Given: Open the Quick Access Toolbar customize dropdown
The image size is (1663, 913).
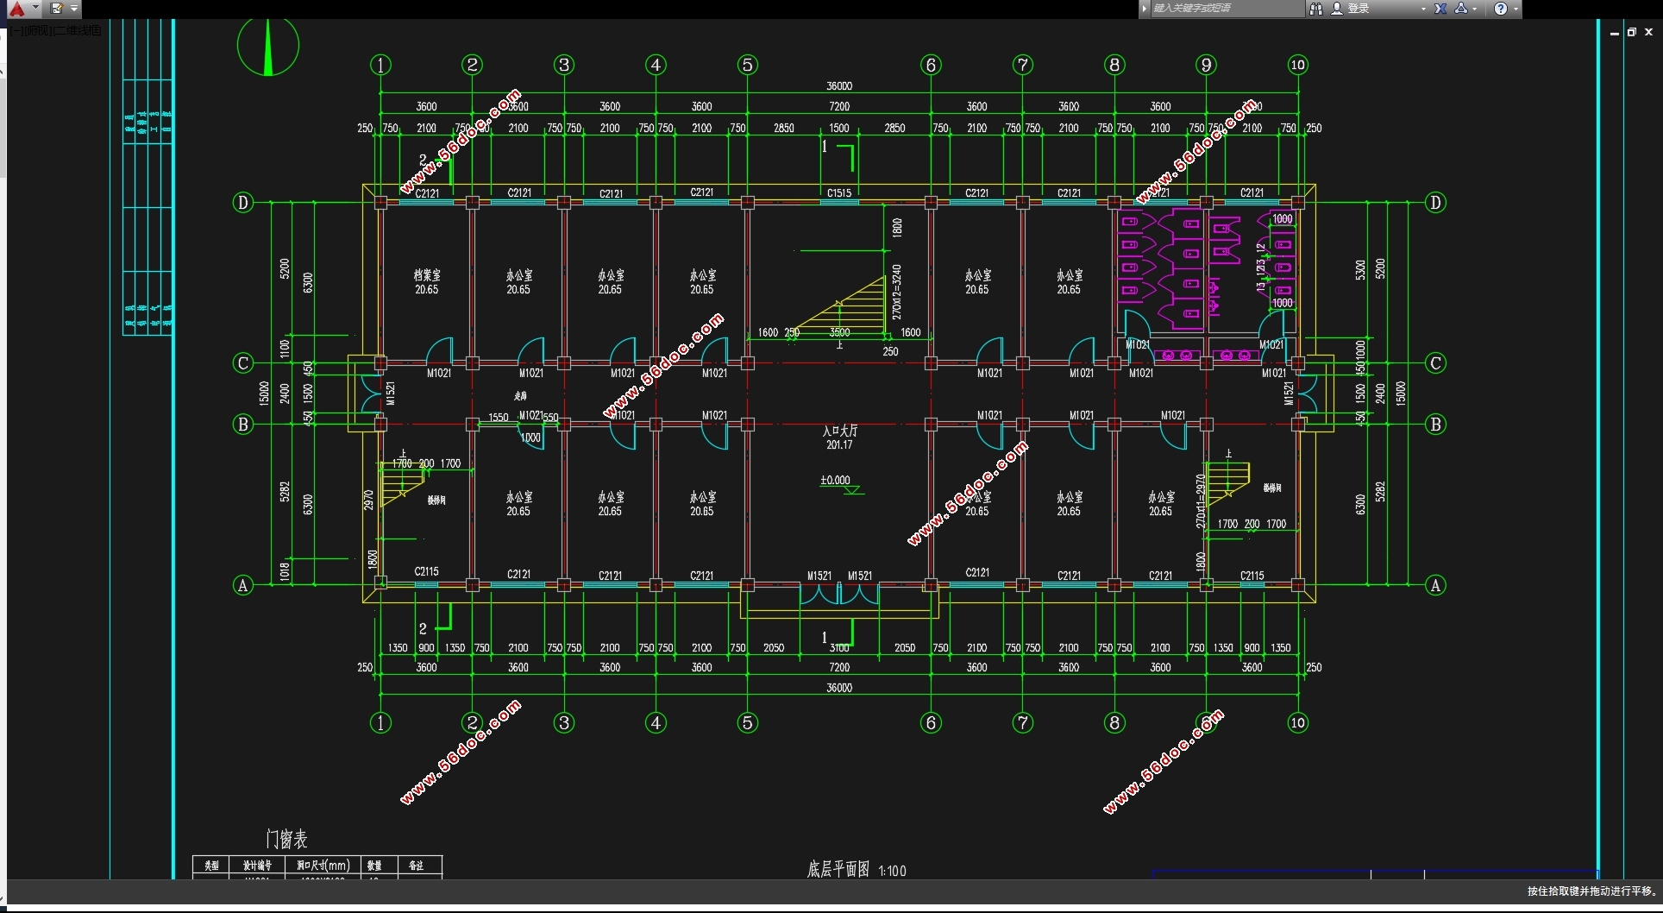Looking at the screenshot, I should pos(74,9).
